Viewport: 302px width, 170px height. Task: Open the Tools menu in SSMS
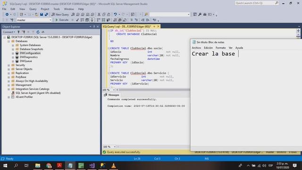pos(57,9)
